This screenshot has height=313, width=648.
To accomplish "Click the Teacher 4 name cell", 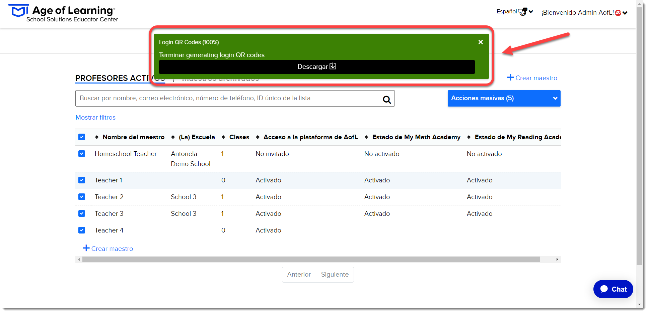I will (x=109, y=230).
